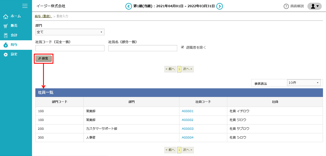The height and width of the screenshot is (156, 326).
Task: Uncheck the 退職者を除く checkbox
Action: click(183, 47)
